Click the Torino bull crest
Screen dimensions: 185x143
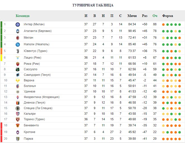pos(18,119)
